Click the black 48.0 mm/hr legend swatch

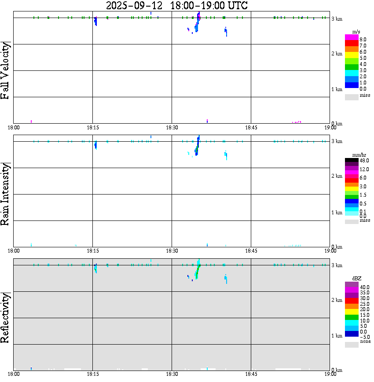click(x=352, y=160)
